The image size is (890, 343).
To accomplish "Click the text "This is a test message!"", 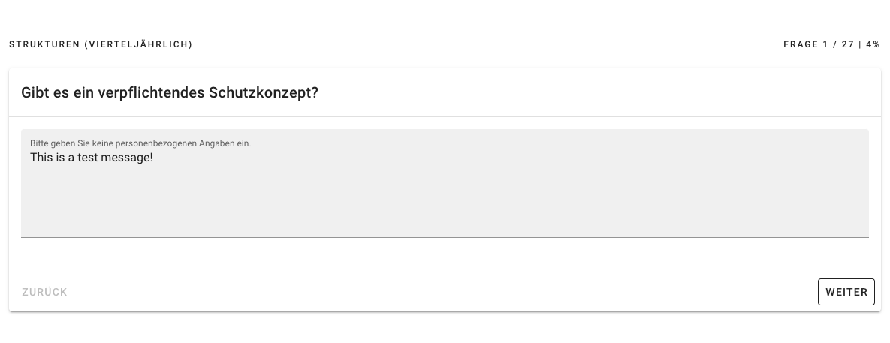I will pyautogui.click(x=92, y=158).
